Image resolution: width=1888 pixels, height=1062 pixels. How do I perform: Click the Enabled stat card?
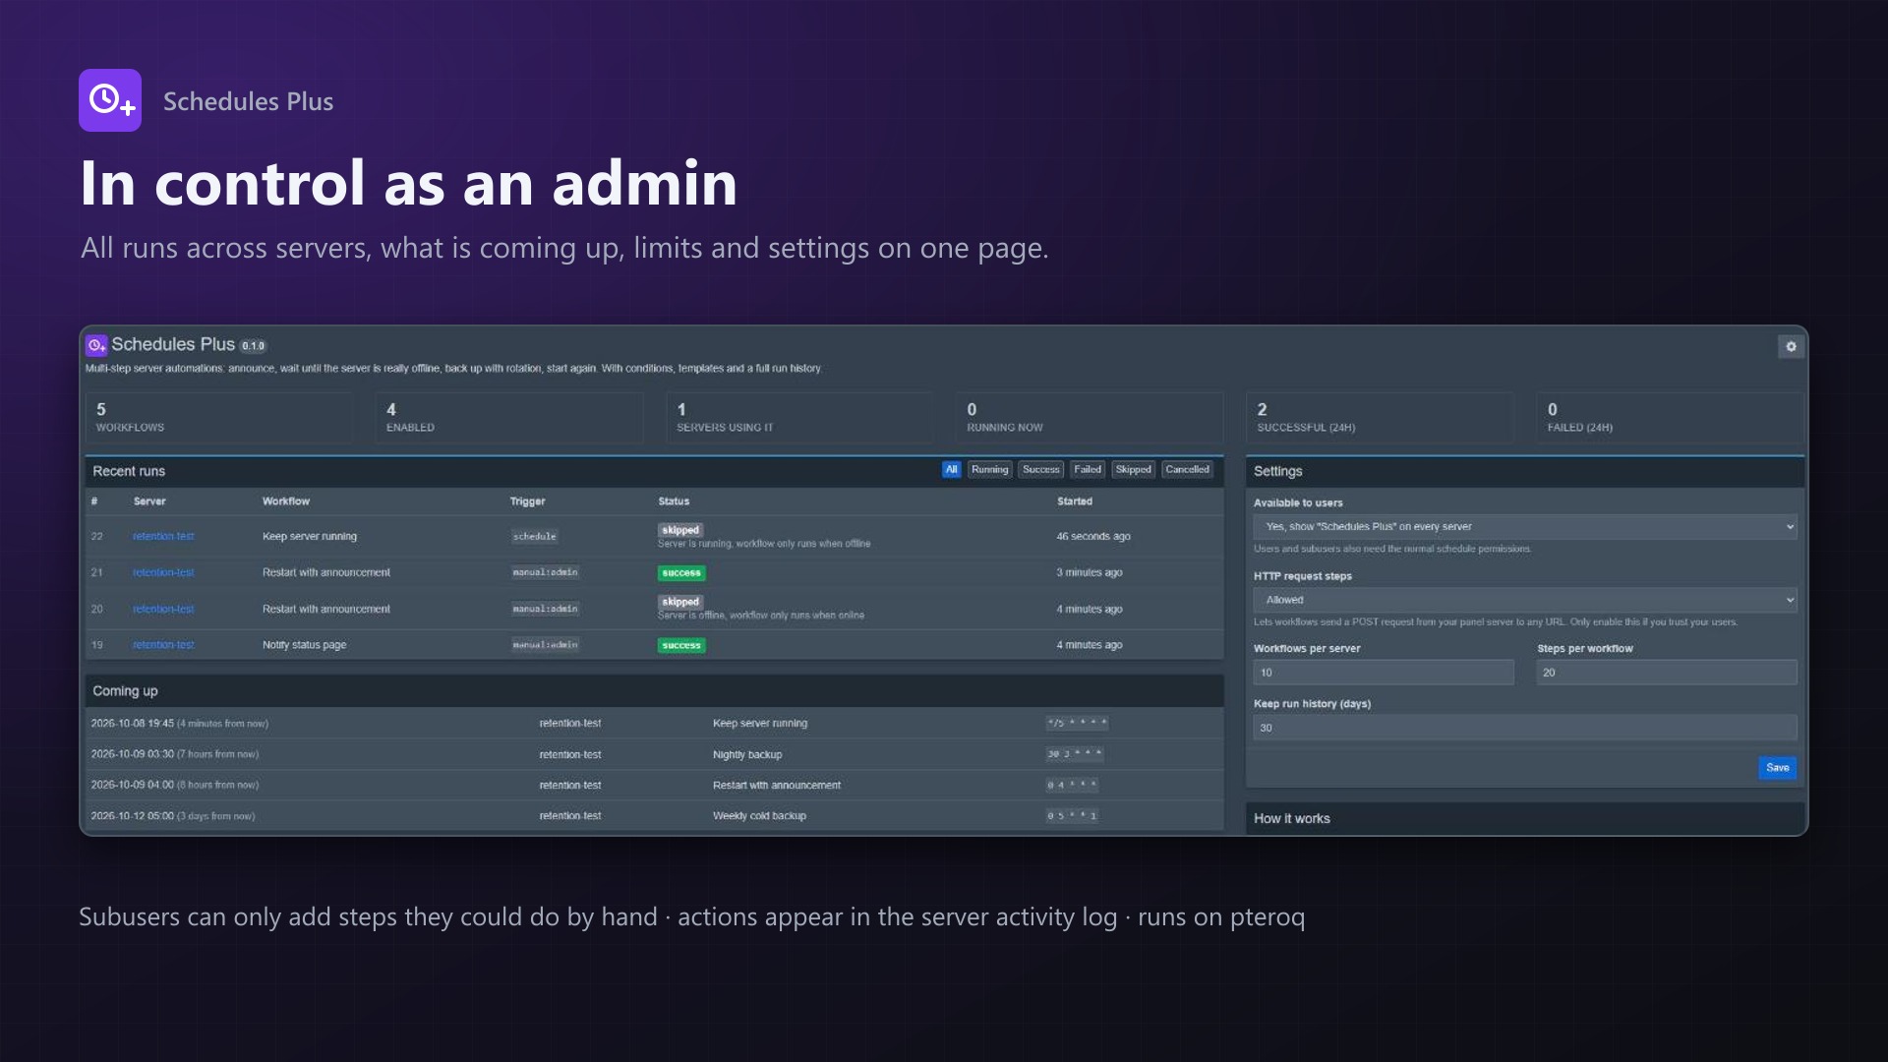(x=509, y=417)
